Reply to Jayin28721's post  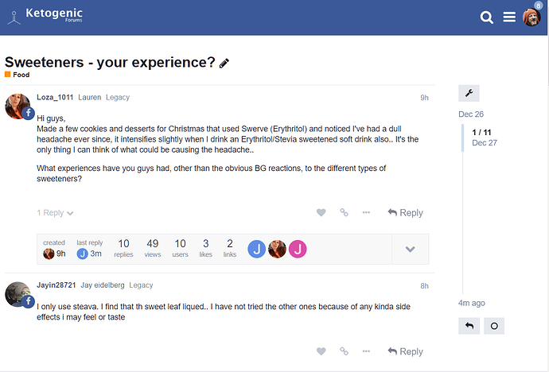coord(405,351)
